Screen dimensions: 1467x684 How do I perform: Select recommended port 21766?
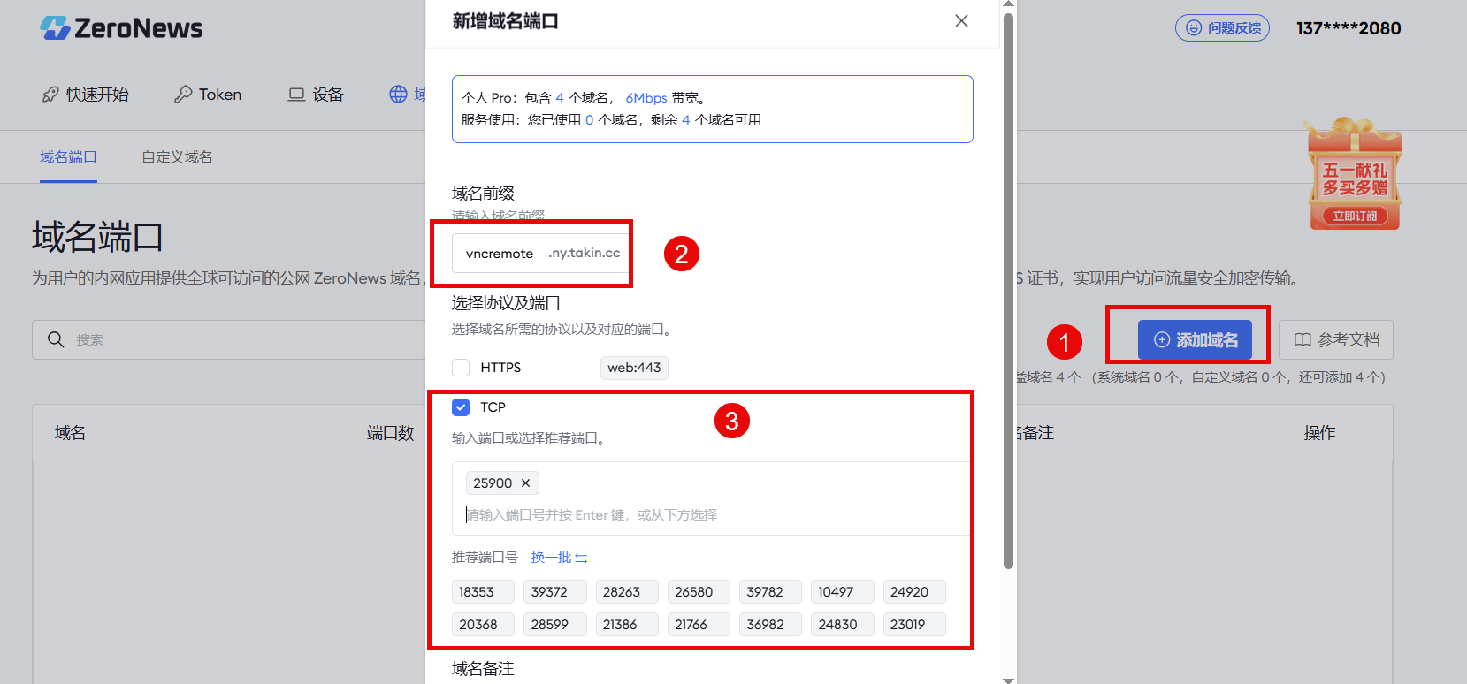point(699,625)
